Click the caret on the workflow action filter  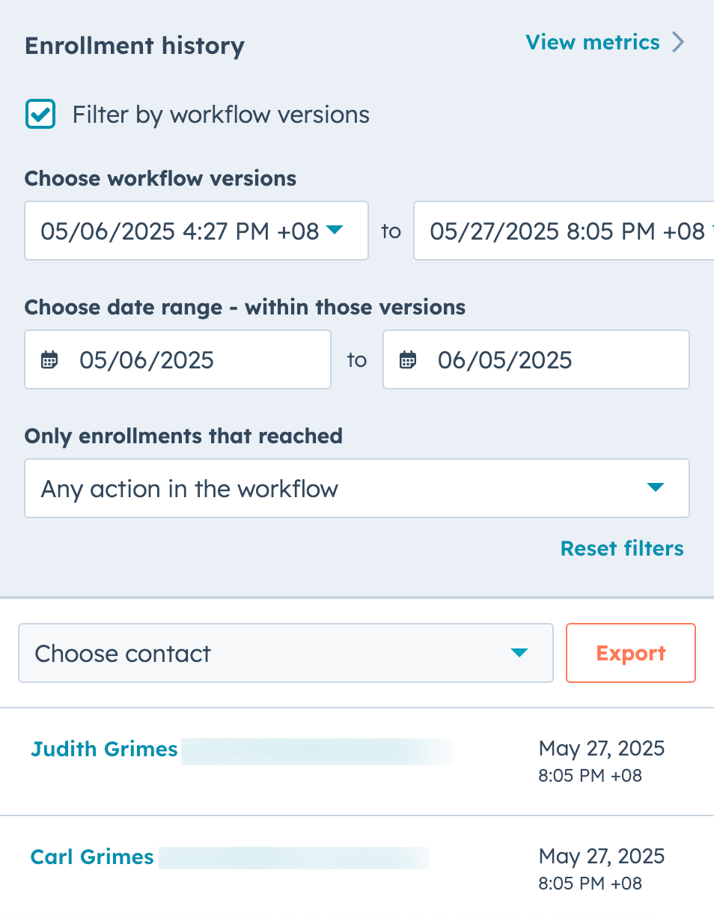(x=656, y=487)
